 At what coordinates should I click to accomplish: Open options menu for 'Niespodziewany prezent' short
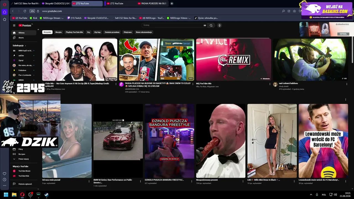pos(243,181)
